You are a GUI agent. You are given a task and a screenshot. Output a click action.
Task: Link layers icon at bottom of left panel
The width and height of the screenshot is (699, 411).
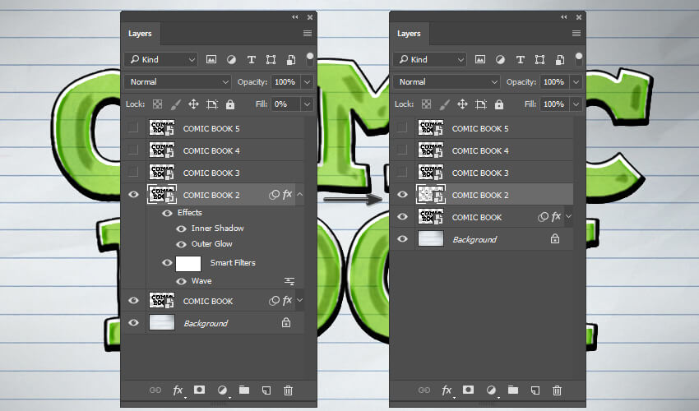[x=155, y=390]
